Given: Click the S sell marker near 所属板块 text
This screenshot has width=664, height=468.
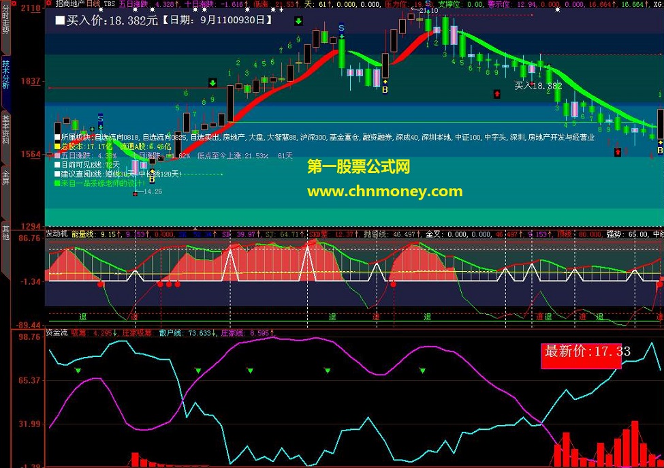Looking at the screenshot, I should pos(100,121).
